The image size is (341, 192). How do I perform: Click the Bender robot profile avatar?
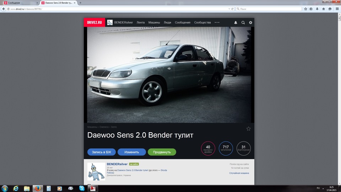[96, 171]
